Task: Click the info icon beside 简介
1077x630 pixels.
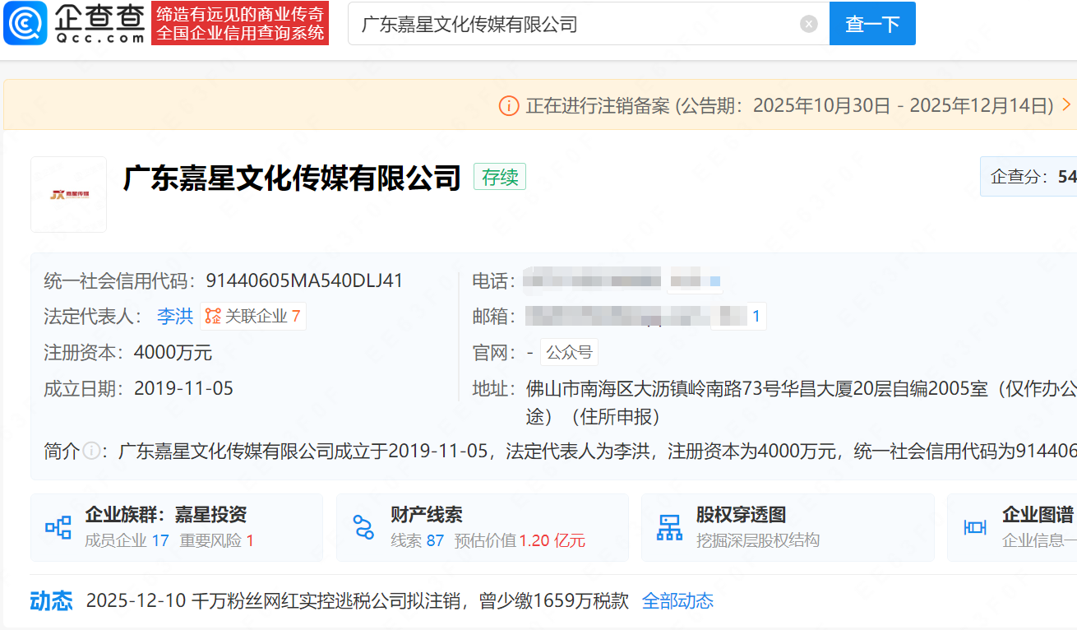Action: tap(91, 451)
